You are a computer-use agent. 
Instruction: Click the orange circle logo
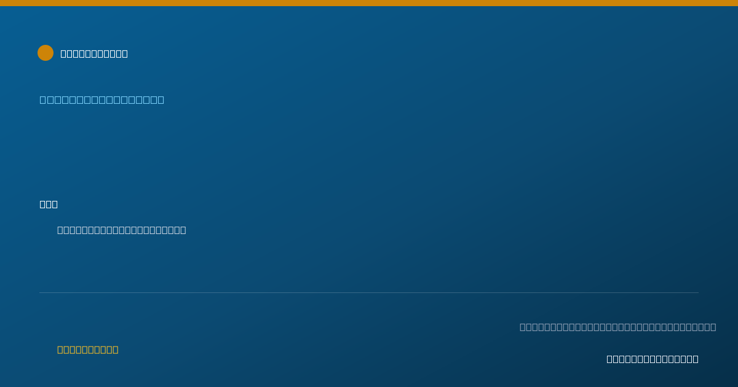tap(46, 53)
